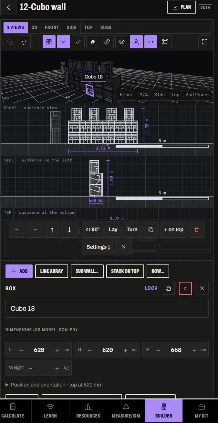Click the + on top button
Image resolution: width=218 pixels, height=423 pixels.
click(174, 230)
